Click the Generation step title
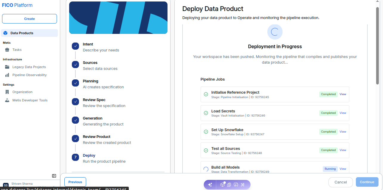383x190 pixels. pyautogui.click(x=93, y=118)
